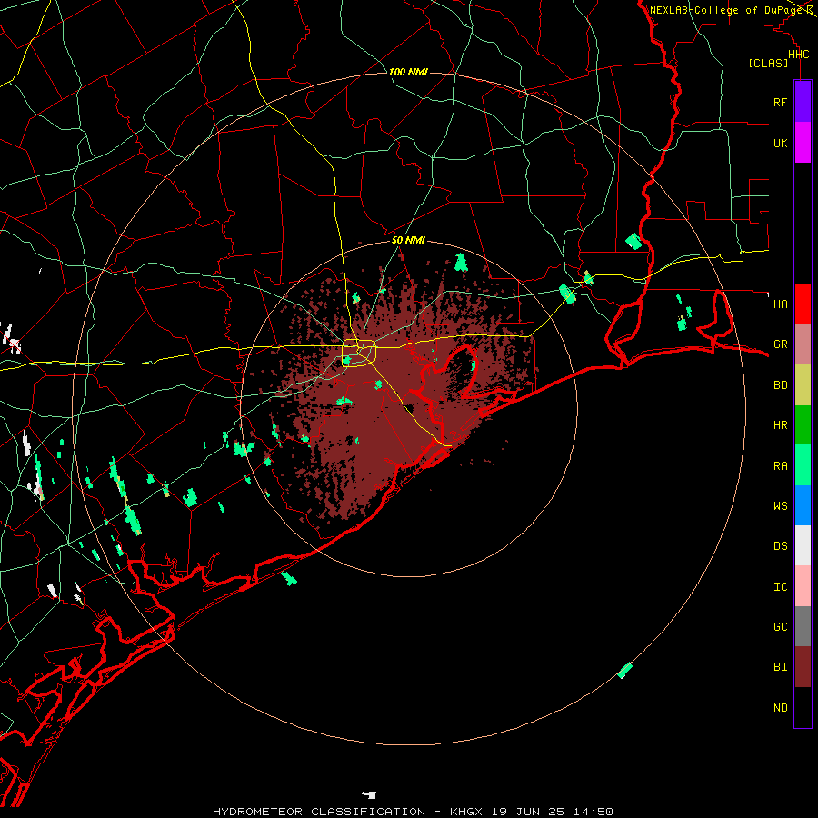The height and width of the screenshot is (818, 818).
Task: Click the Hydrometeor Classification KHGX title text
Action: coord(413,812)
